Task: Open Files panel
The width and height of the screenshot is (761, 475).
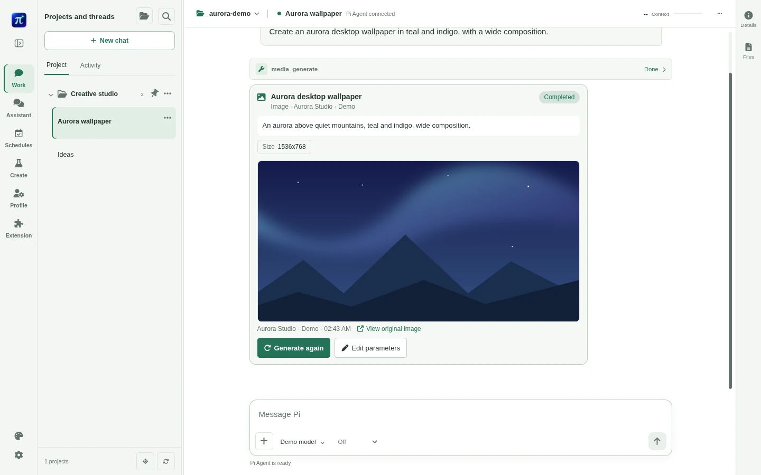Action: pos(748,51)
